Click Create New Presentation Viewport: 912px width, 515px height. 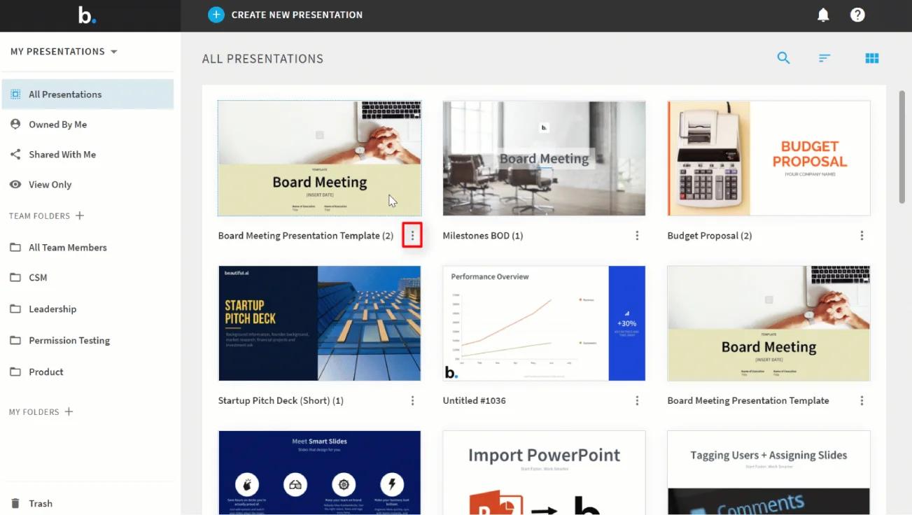286,15
